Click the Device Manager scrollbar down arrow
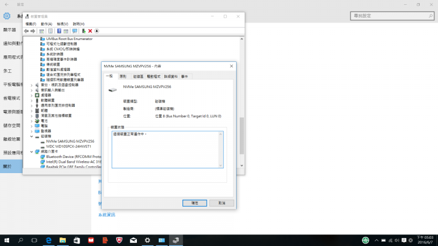This screenshot has width=438, height=246. 242,165
